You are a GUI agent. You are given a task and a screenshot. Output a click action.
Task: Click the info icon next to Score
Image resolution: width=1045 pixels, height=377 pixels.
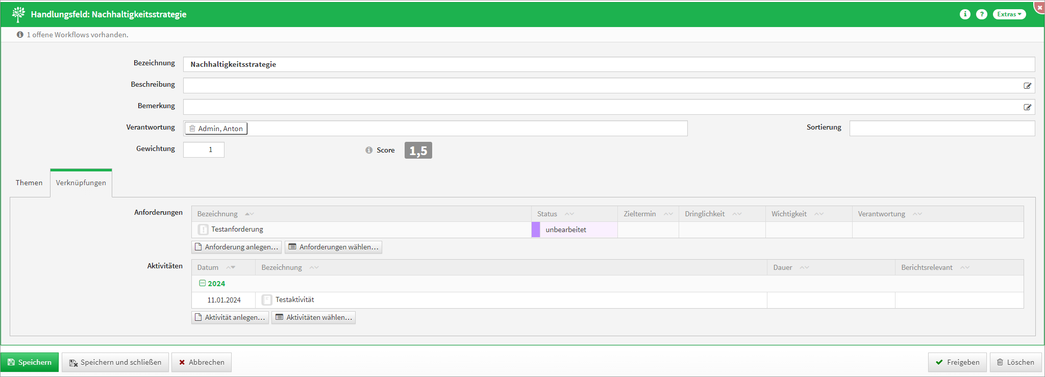pyautogui.click(x=369, y=150)
